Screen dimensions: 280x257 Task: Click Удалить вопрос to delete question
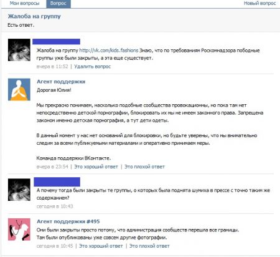93,67
